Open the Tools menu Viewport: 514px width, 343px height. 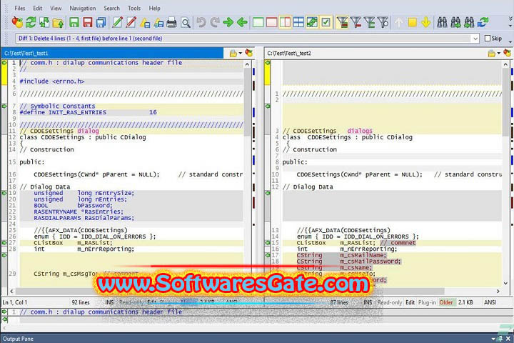134,8
